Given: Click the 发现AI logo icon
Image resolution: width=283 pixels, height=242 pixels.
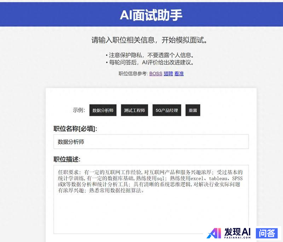Looking at the screenshot, I should point(214,233).
